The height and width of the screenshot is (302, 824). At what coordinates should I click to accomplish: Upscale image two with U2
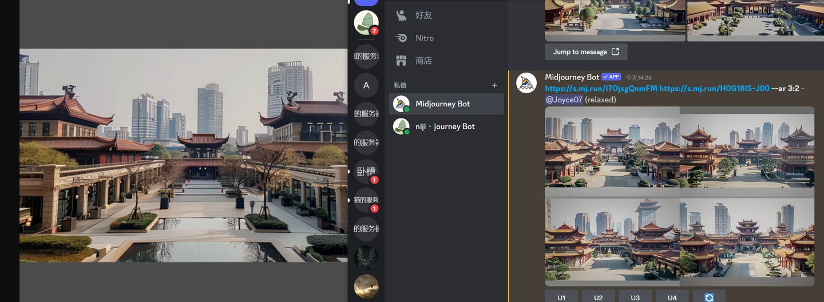pyautogui.click(x=599, y=297)
